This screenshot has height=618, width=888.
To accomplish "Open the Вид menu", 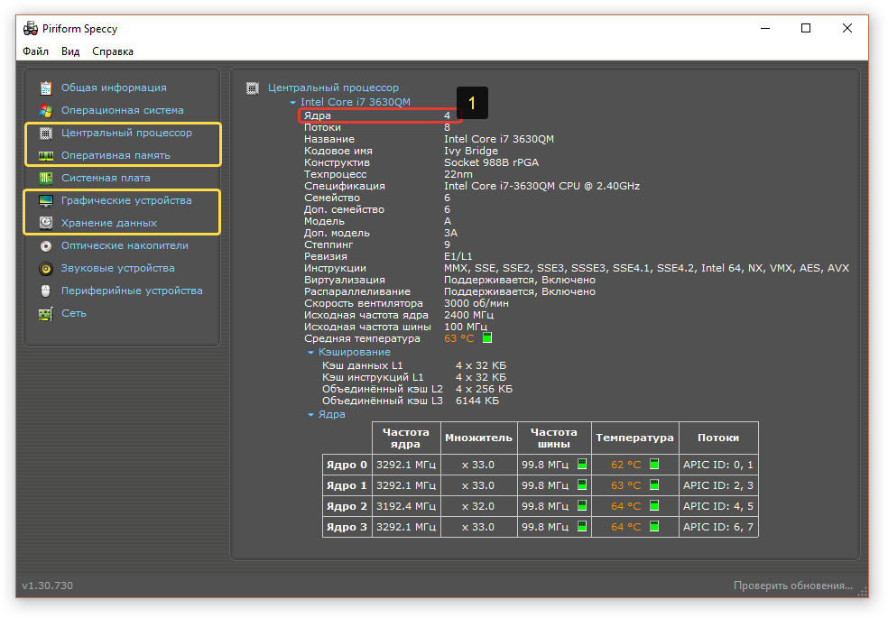I will tap(70, 51).
